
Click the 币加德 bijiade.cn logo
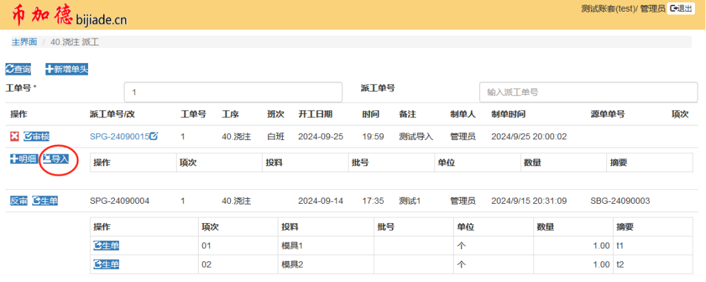pos(69,16)
